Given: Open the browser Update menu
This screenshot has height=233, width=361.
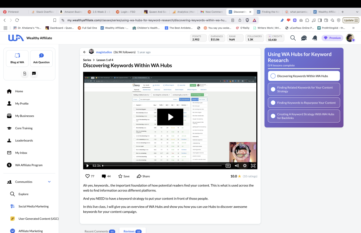Looking at the screenshot, I should pos(351,20).
